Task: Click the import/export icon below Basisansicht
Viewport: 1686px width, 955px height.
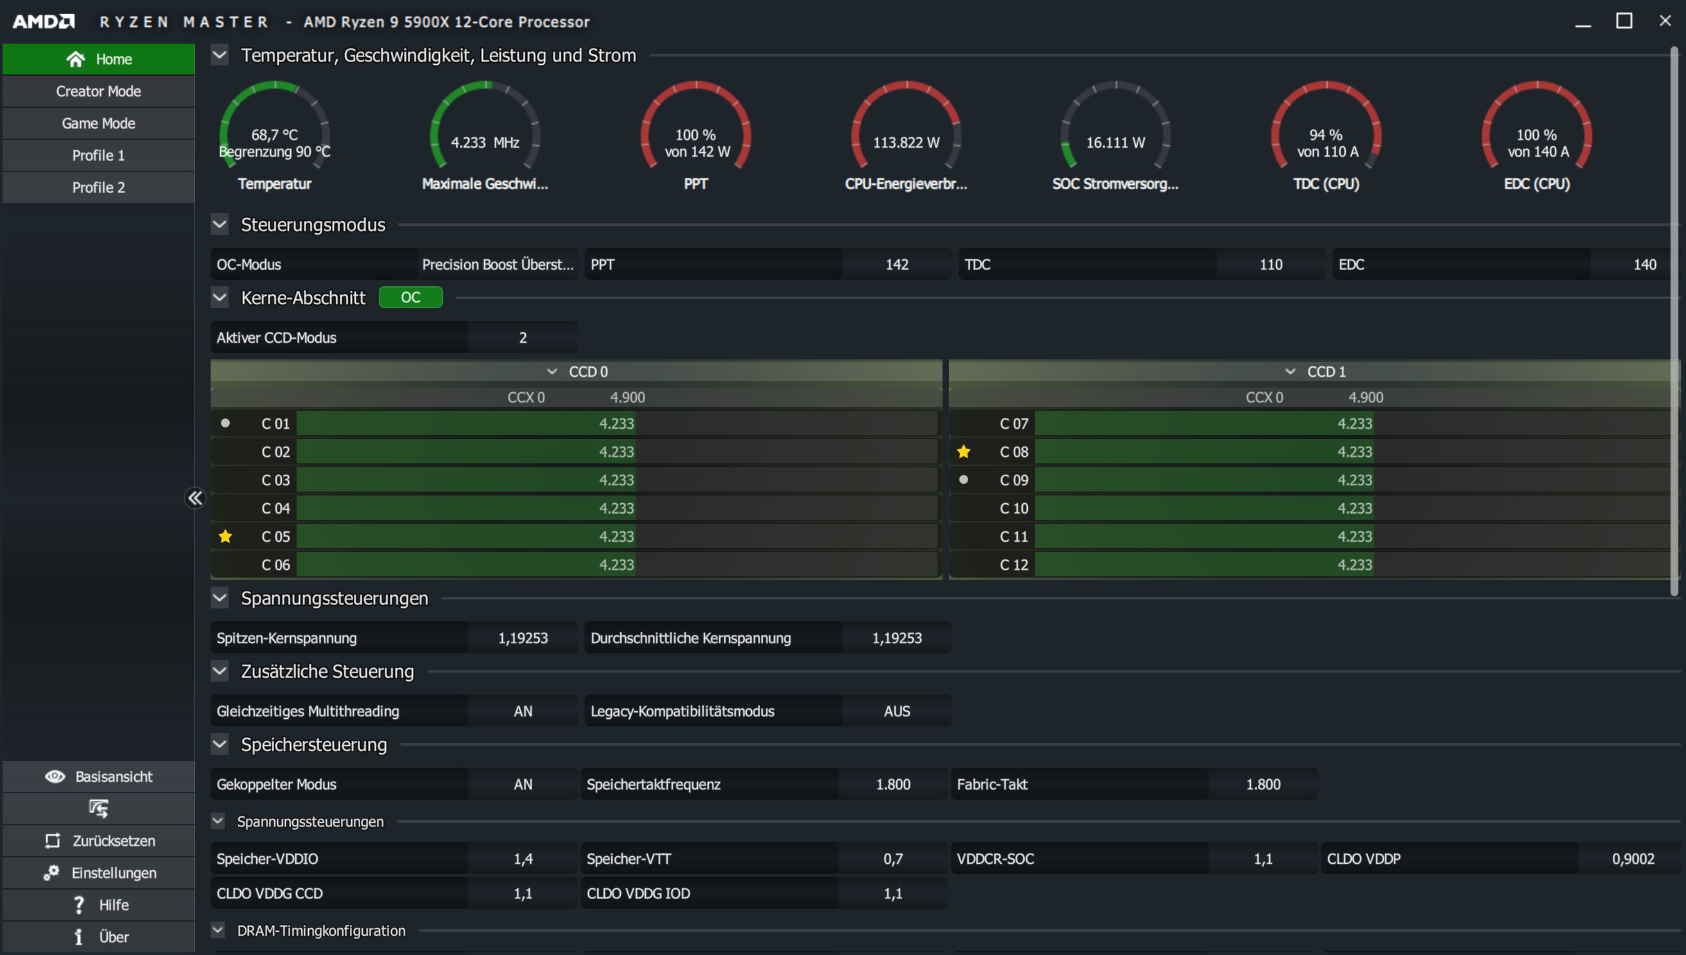Action: [x=98, y=809]
